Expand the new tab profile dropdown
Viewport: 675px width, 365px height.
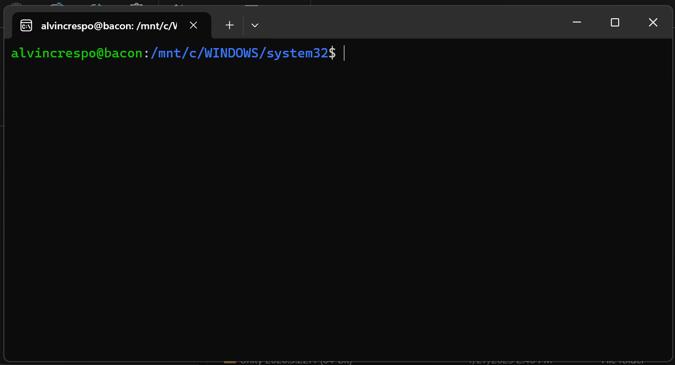255,25
